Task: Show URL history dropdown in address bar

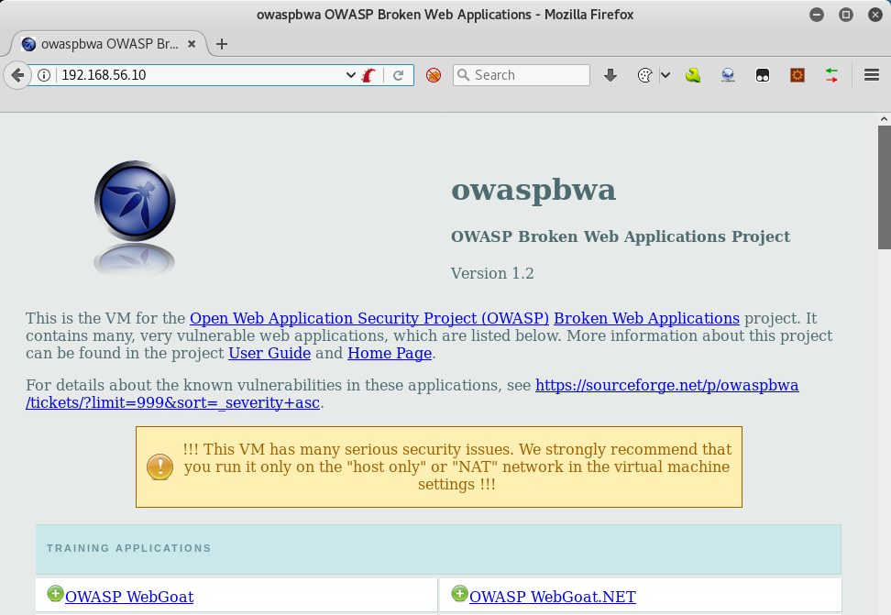Action: pos(350,75)
